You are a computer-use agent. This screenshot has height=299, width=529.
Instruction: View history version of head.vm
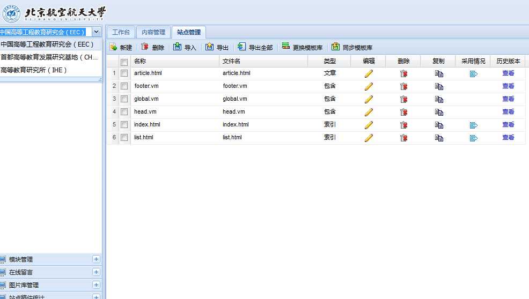[508, 111]
